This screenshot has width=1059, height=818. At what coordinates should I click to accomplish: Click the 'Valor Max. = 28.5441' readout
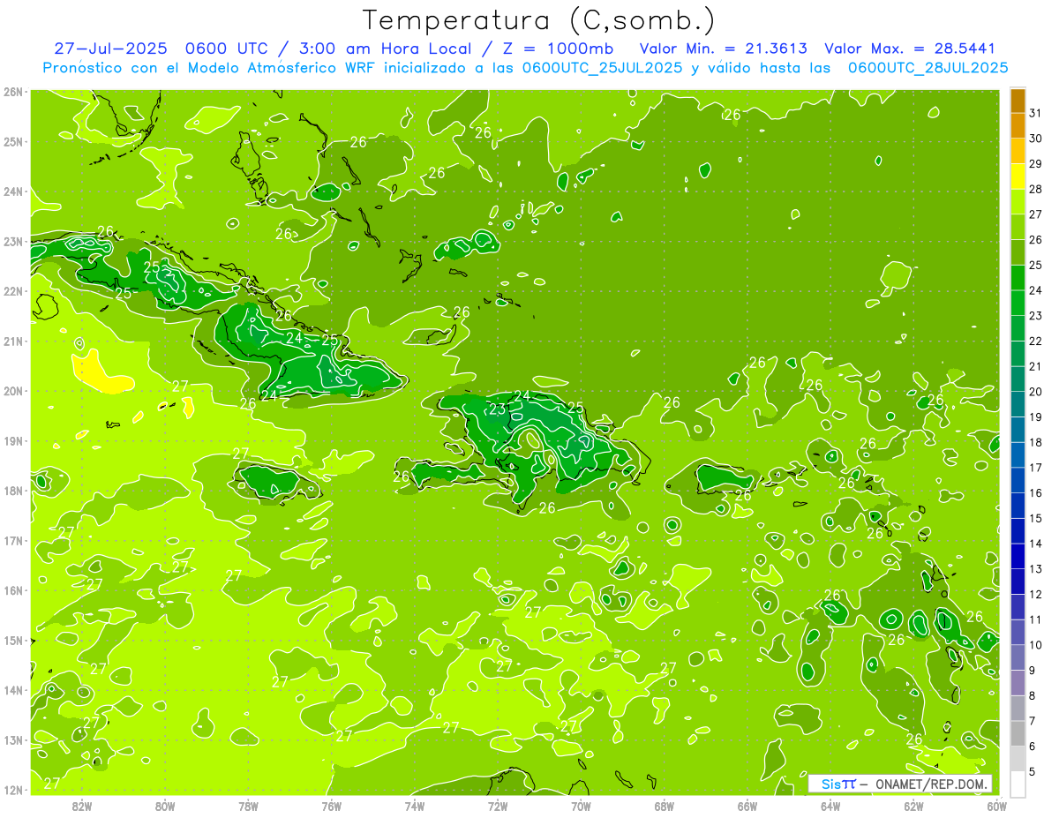911,49
